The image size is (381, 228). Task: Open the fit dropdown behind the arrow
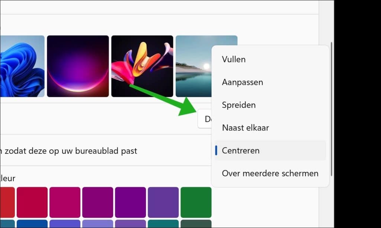[204, 119]
